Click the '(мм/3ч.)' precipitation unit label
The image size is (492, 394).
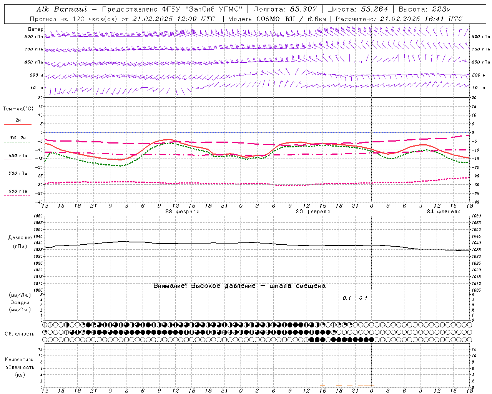click(20, 295)
